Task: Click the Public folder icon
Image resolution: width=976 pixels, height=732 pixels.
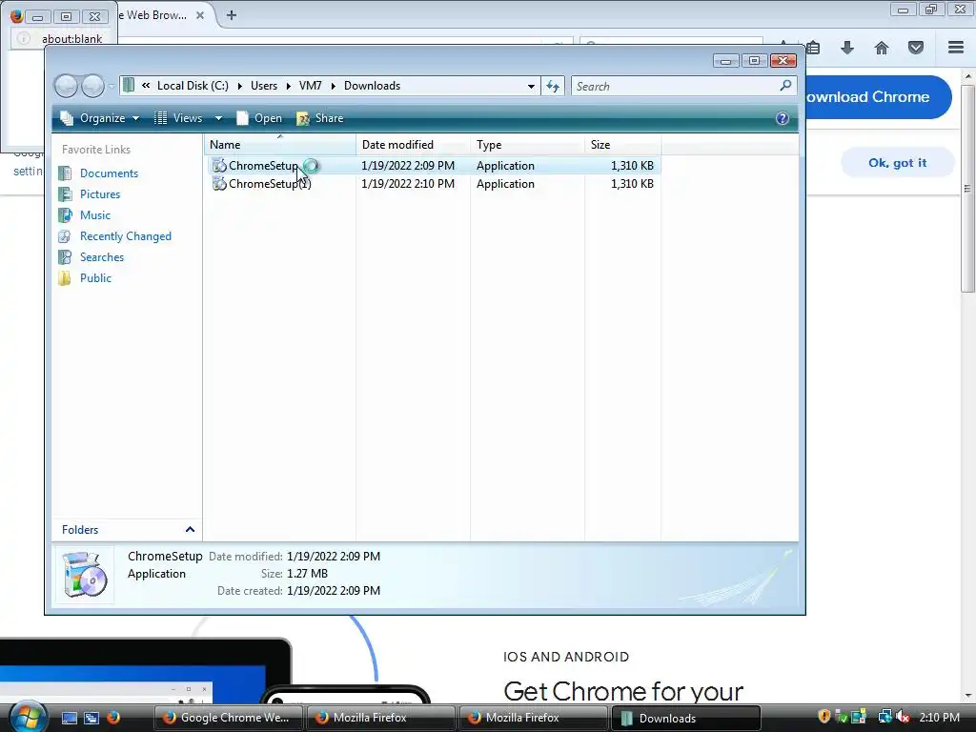Action: (65, 278)
